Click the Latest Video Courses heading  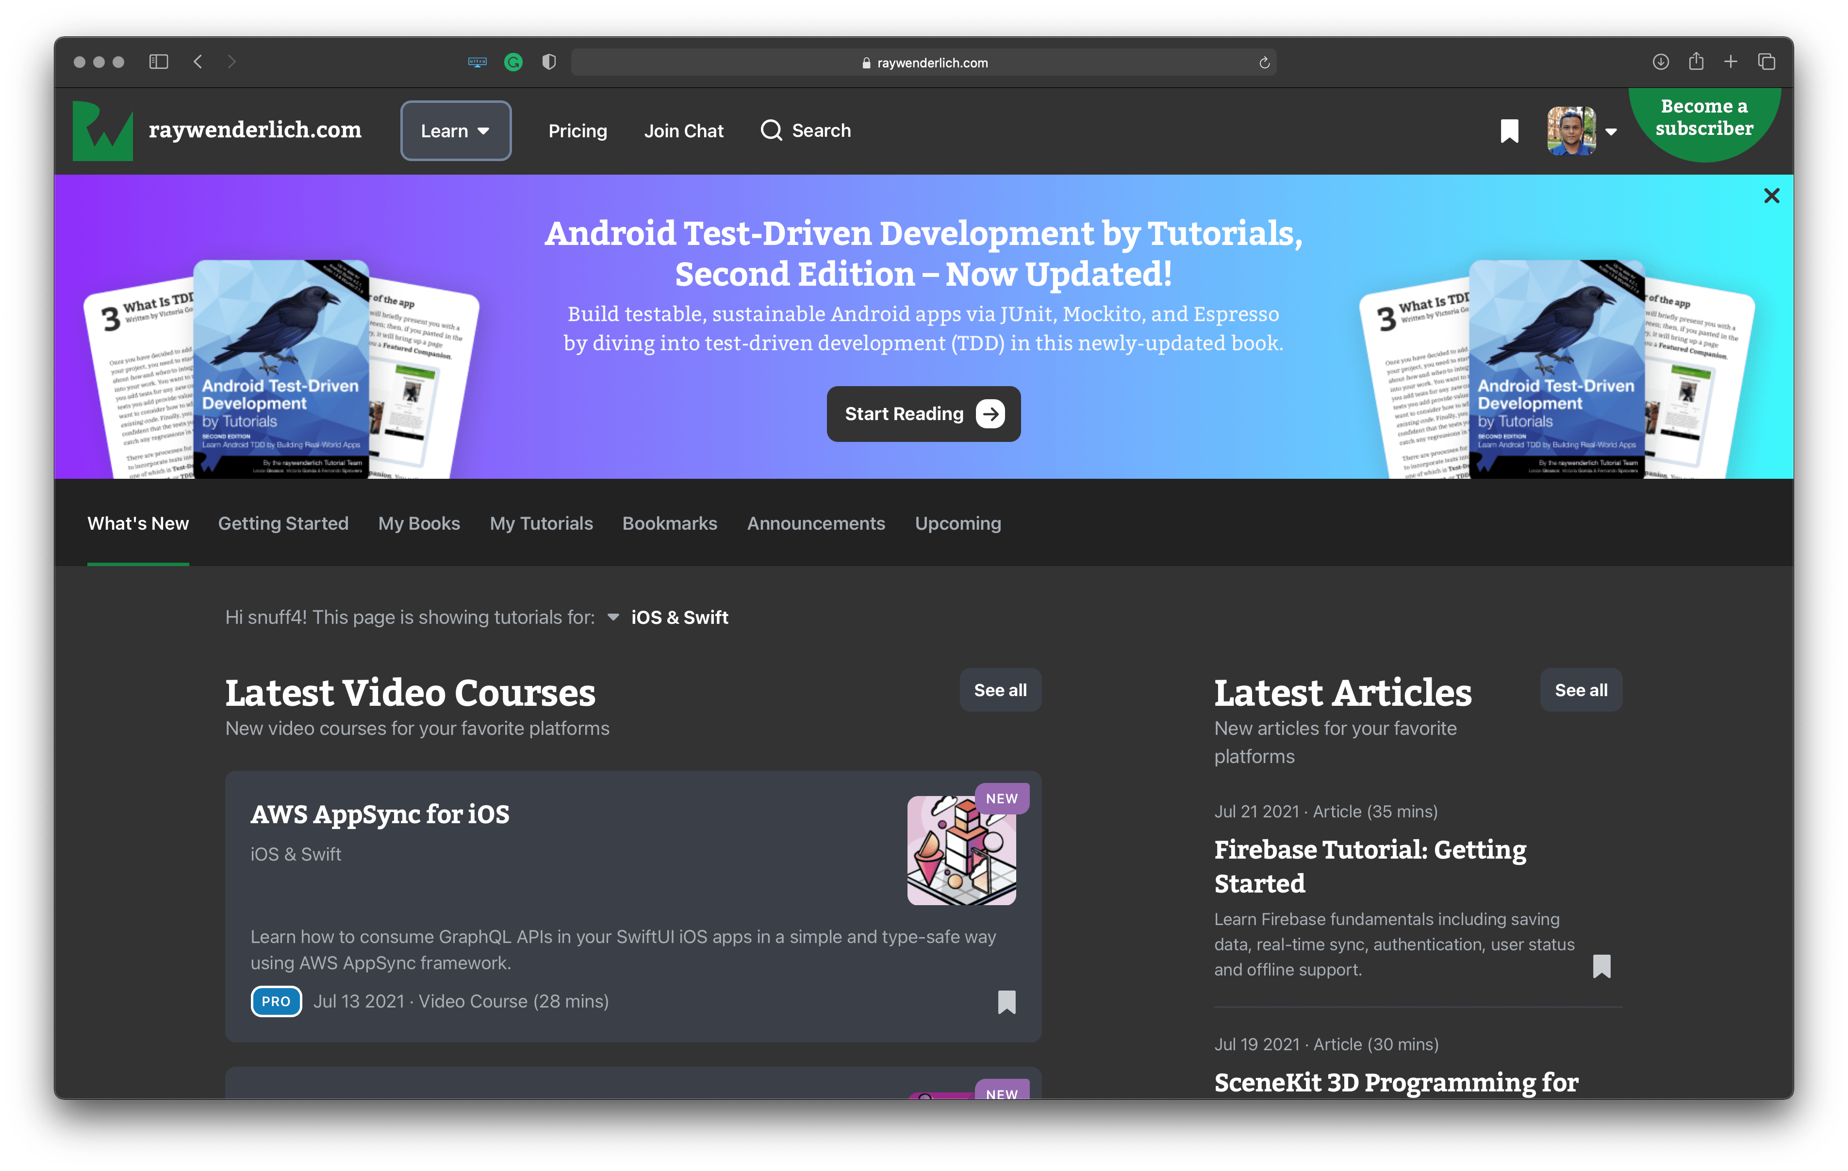[410, 692]
